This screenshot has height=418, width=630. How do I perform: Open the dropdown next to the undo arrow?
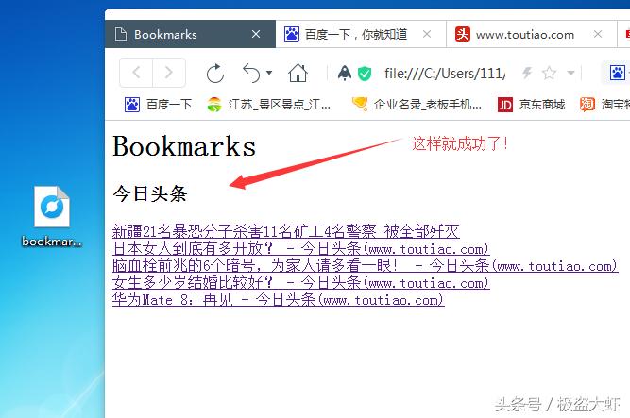pyautogui.click(x=269, y=73)
